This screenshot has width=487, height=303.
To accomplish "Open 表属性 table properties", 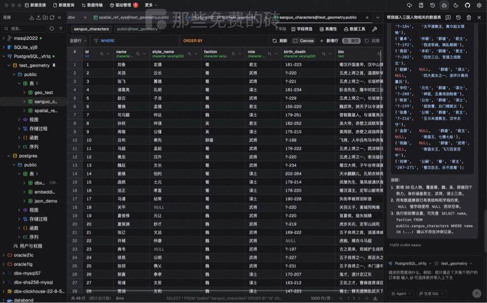I will (x=328, y=29).
